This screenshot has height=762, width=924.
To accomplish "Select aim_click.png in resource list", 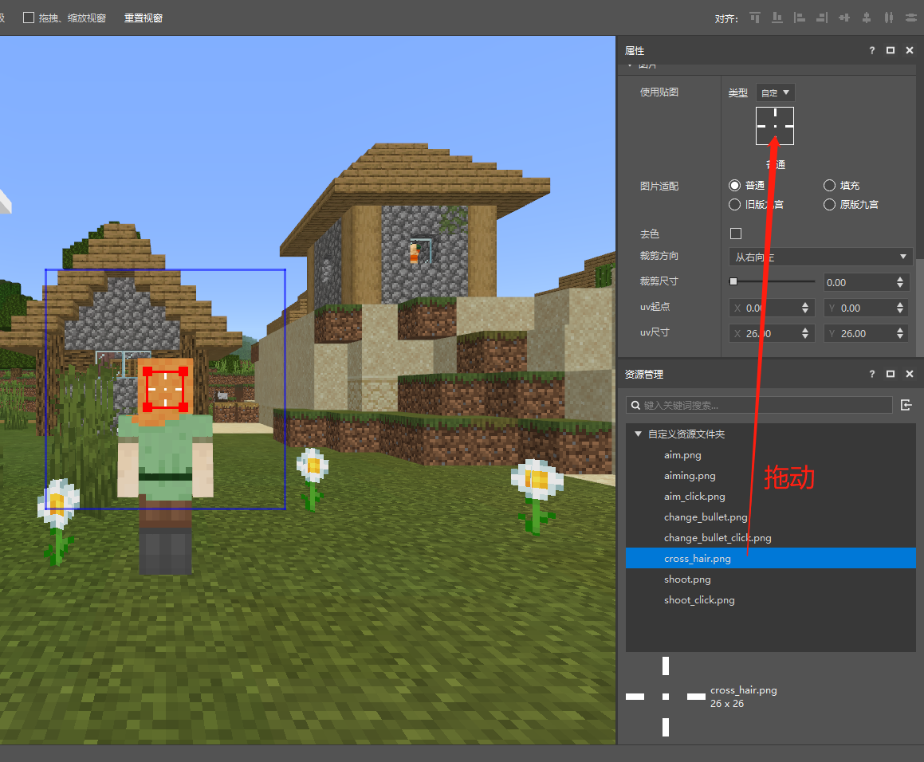I will pos(771,497).
